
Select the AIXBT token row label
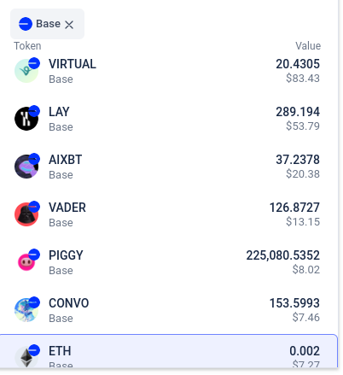[65, 160]
